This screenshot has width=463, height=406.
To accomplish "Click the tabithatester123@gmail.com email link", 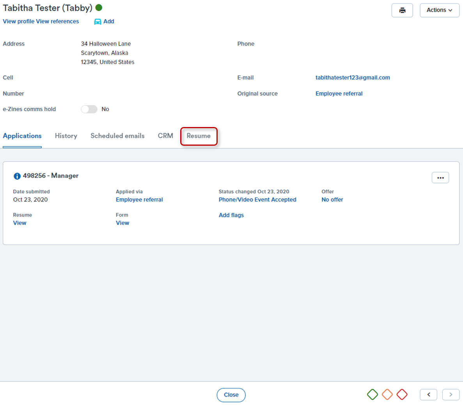I will click(x=352, y=78).
